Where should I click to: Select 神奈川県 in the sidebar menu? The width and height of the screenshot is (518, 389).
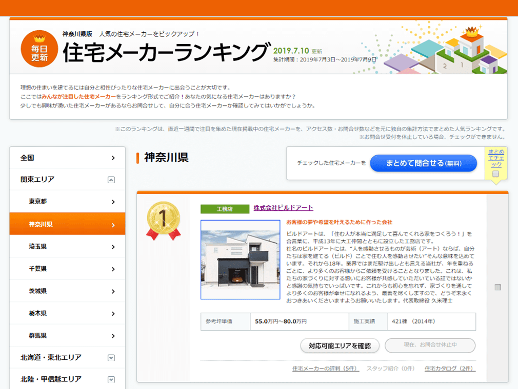coord(67,224)
